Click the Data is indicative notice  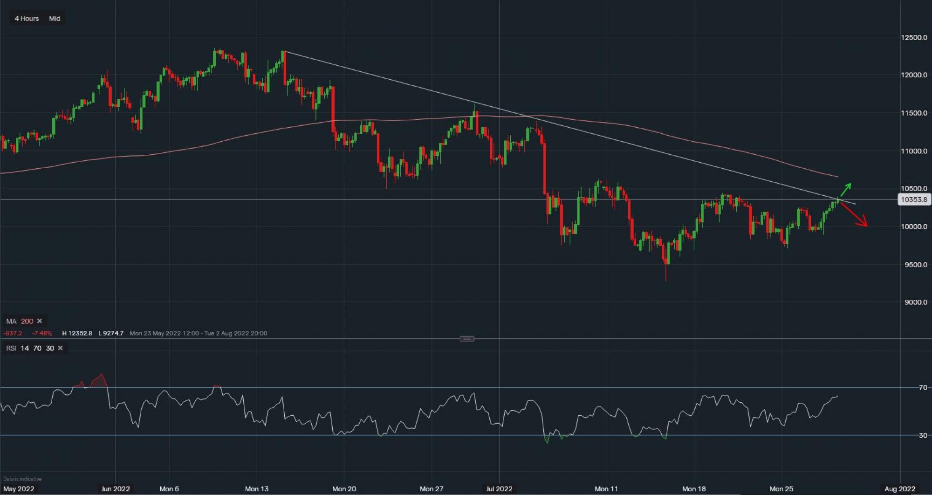click(x=22, y=479)
